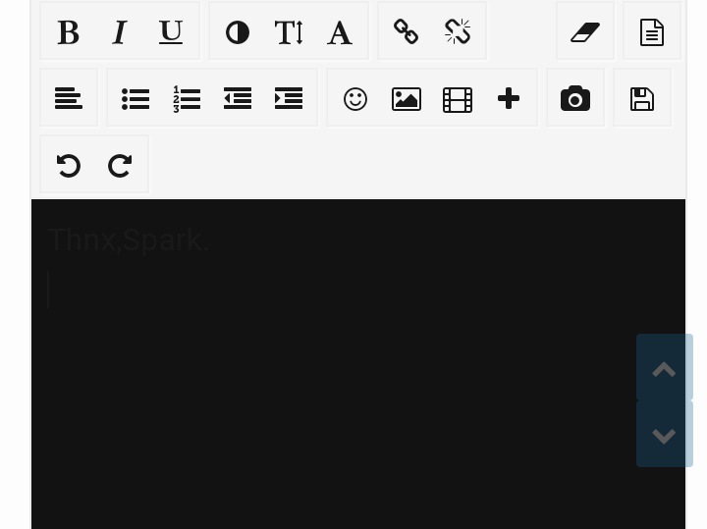Viewport: 707px width, 529px height.
Task: Toggle italic formatting
Action: point(120,32)
